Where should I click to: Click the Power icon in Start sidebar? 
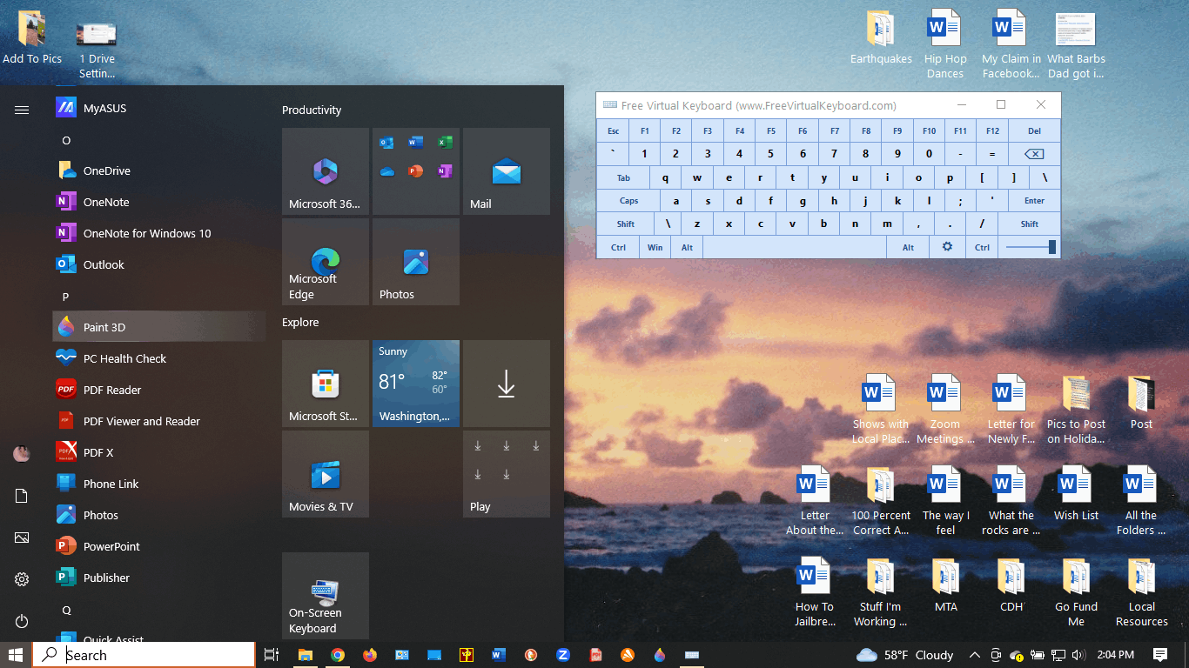(x=22, y=621)
